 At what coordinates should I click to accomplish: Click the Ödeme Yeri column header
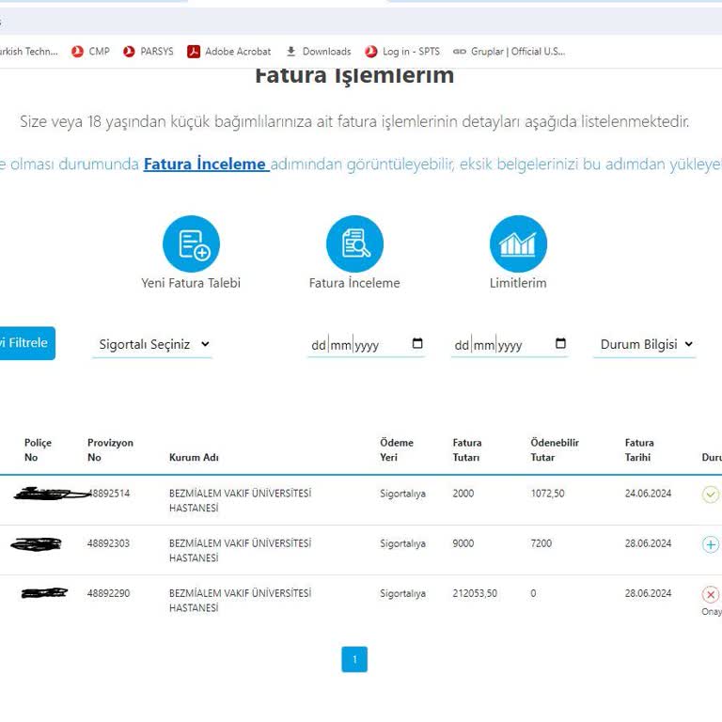(397, 450)
